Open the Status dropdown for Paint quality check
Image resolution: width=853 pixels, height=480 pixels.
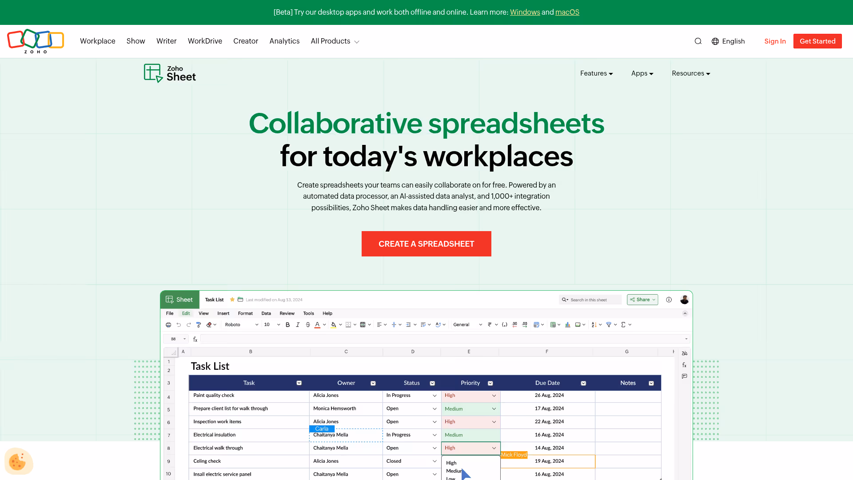(x=435, y=396)
